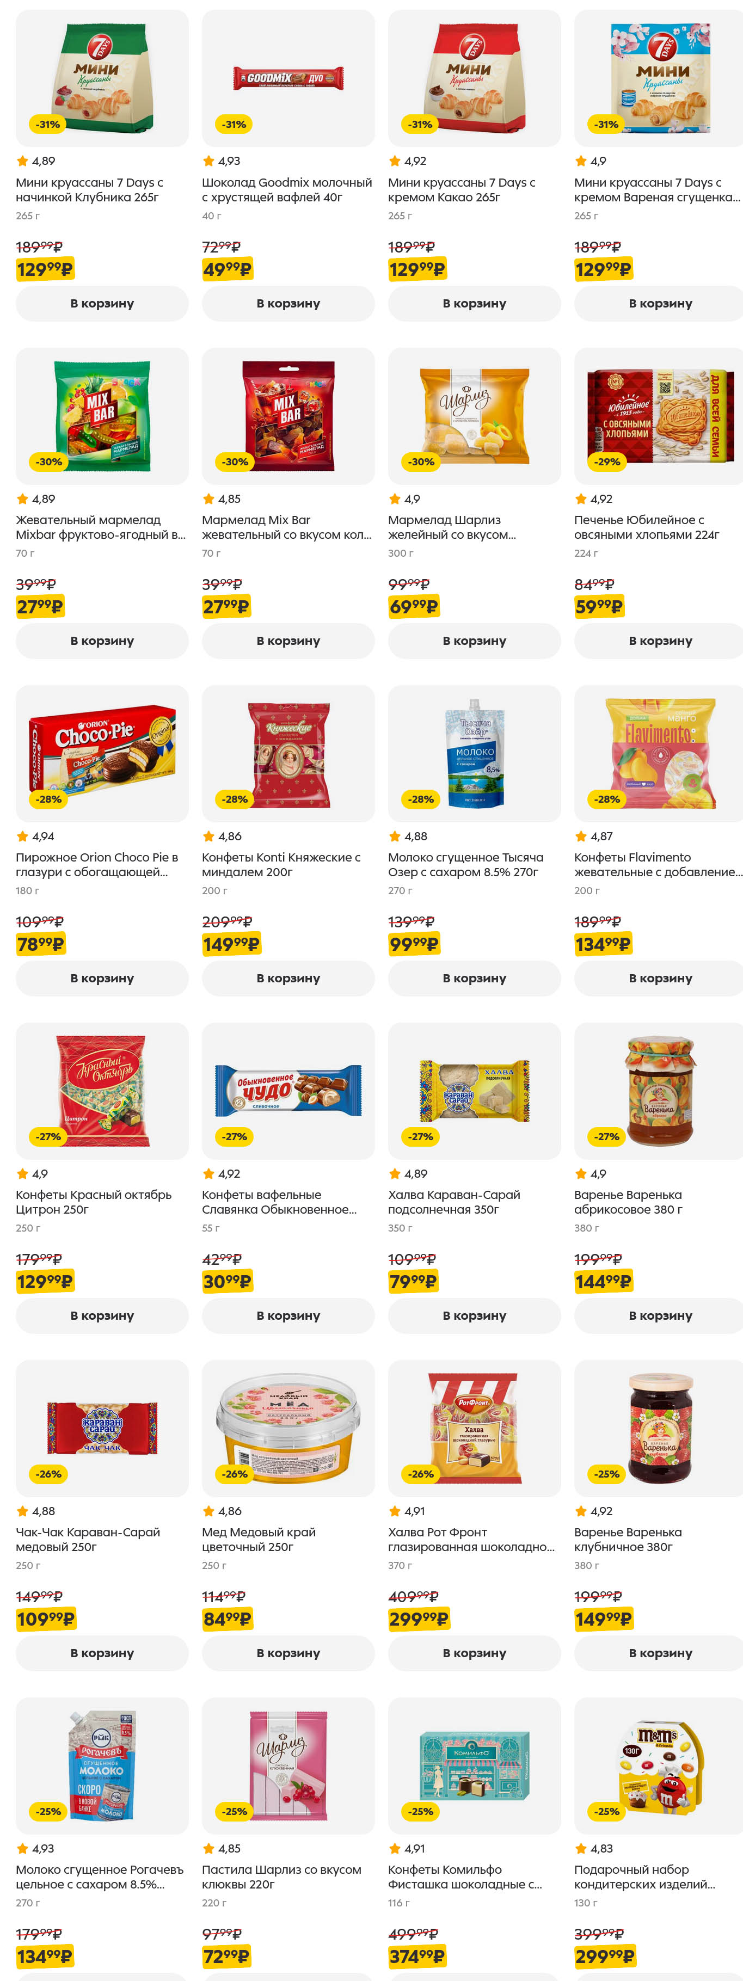Click star rating icon for Choco Pie
743x1981 pixels.
coord(22,836)
